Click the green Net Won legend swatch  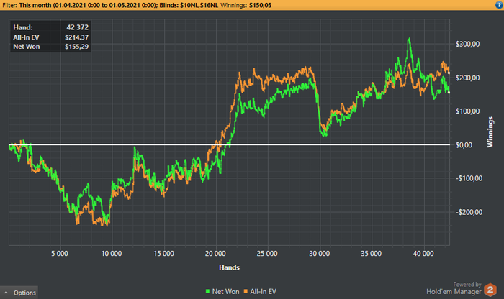tap(207, 291)
